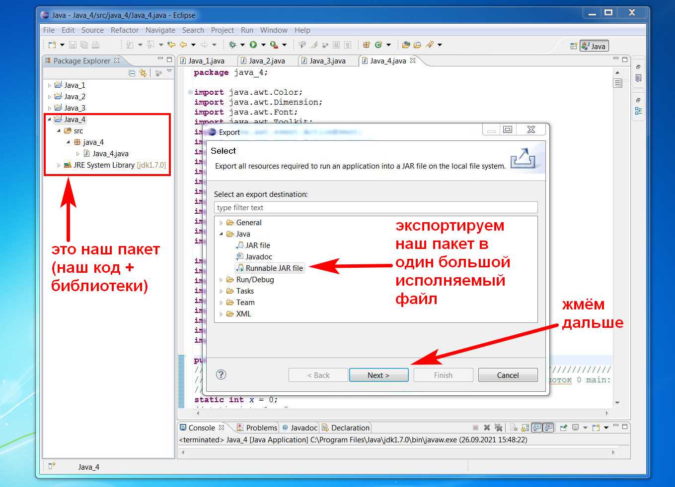Toggle Show Console When Standard Out Changes

point(537,427)
